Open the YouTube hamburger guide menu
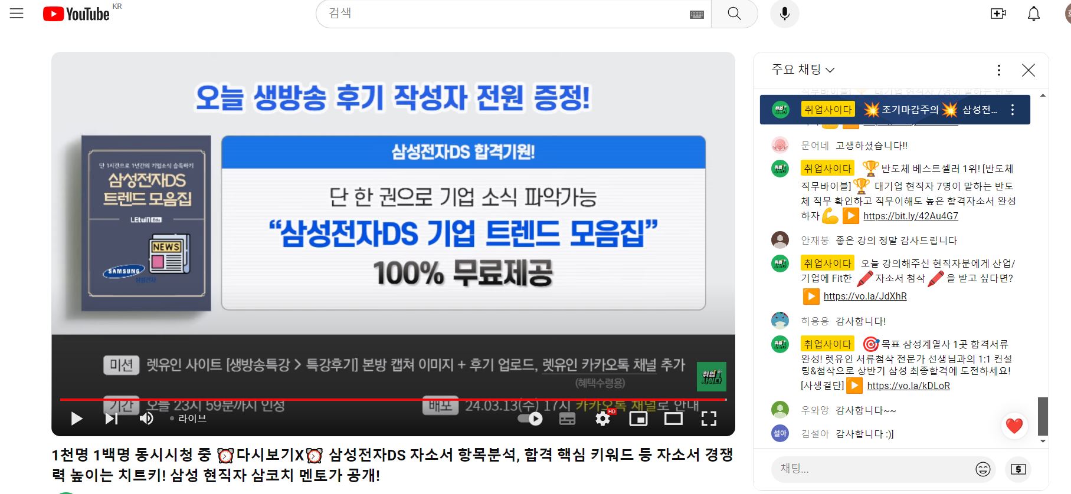This screenshot has height=494, width=1071. click(17, 14)
